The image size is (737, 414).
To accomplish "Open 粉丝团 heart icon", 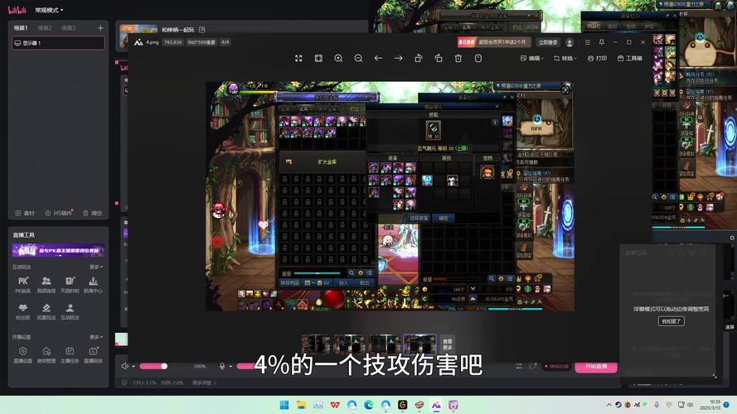I will (23, 311).
